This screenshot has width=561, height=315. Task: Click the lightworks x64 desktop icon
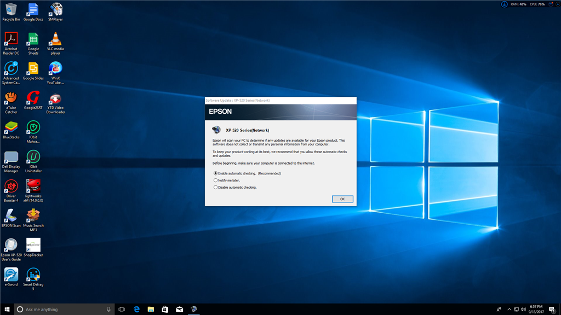coord(33,191)
